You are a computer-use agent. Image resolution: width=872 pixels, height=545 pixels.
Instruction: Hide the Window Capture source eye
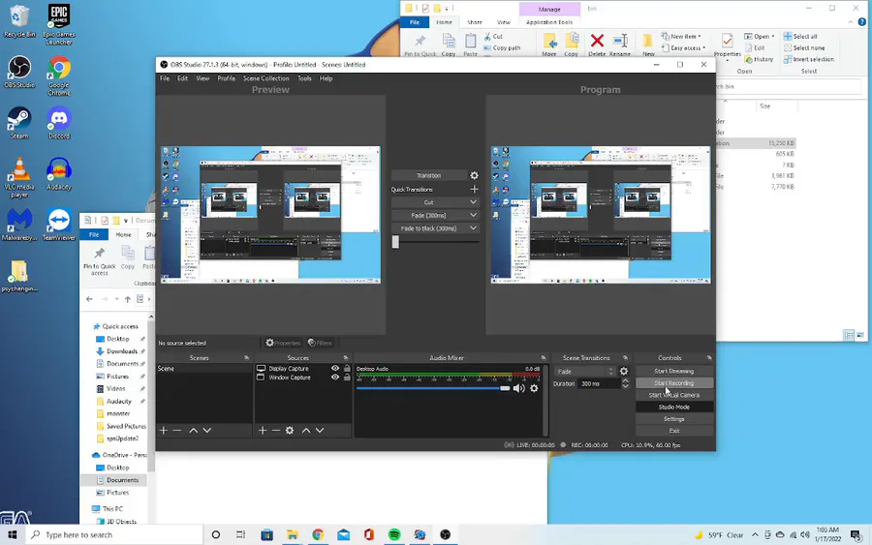(335, 378)
